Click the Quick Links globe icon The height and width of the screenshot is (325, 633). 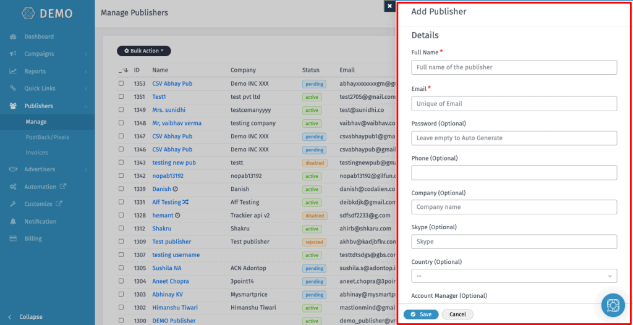[13, 88]
